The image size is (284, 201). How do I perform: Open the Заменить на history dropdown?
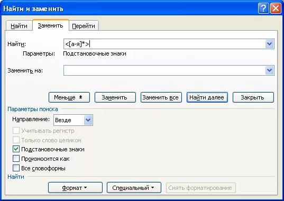(x=270, y=70)
